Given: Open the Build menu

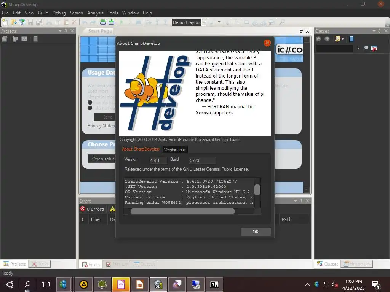Looking at the screenshot, I should pos(43,13).
